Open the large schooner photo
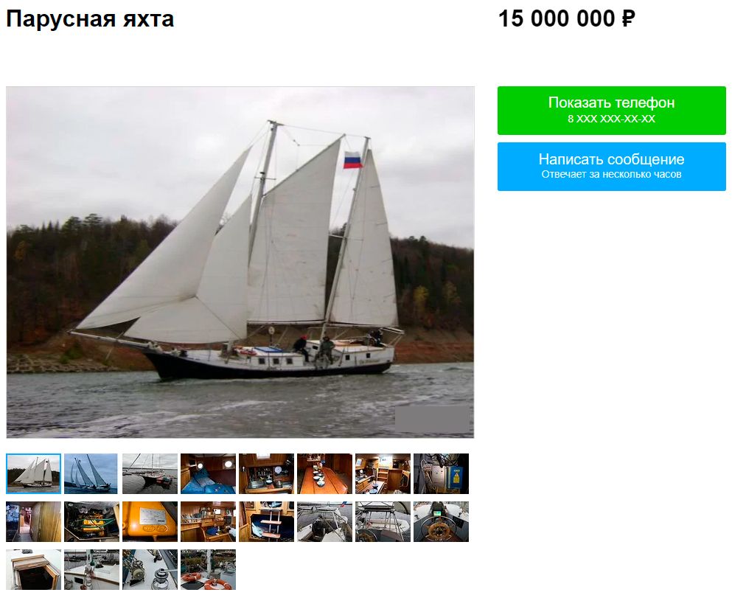Screen dimensions: 732x598 click(x=240, y=263)
